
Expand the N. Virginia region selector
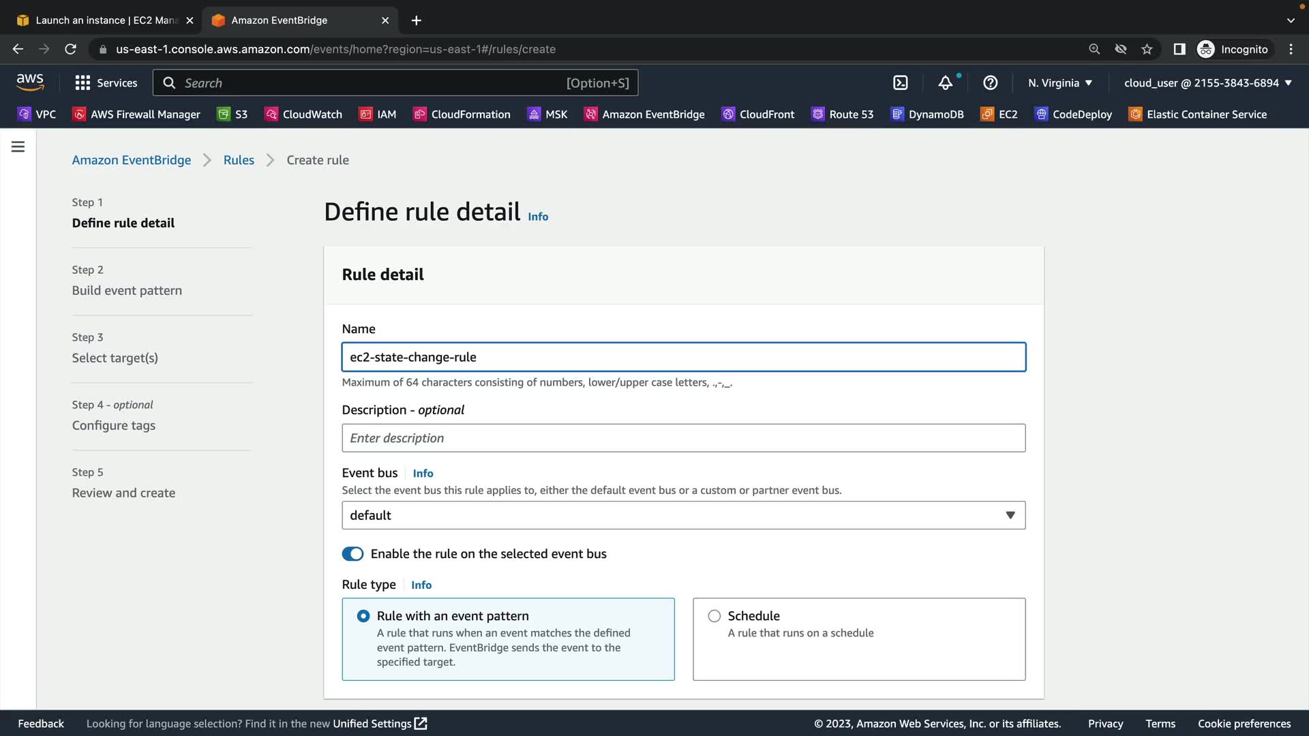[x=1059, y=83]
